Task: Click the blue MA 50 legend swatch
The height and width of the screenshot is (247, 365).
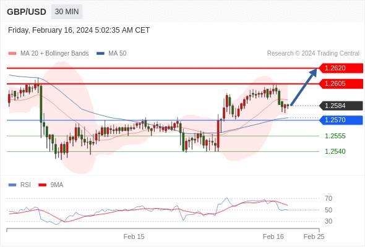Action: (x=100, y=54)
